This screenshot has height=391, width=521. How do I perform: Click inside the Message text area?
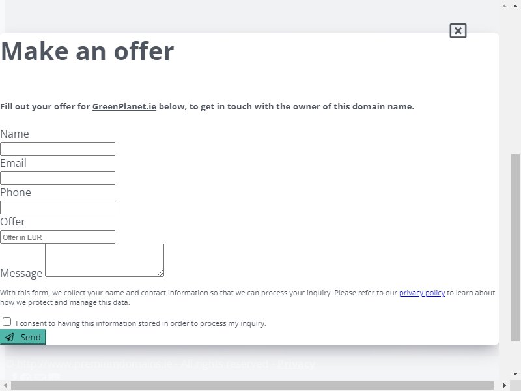point(104,260)
